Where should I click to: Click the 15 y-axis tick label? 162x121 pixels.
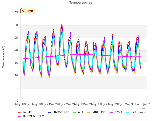click(x=16, y=63)
